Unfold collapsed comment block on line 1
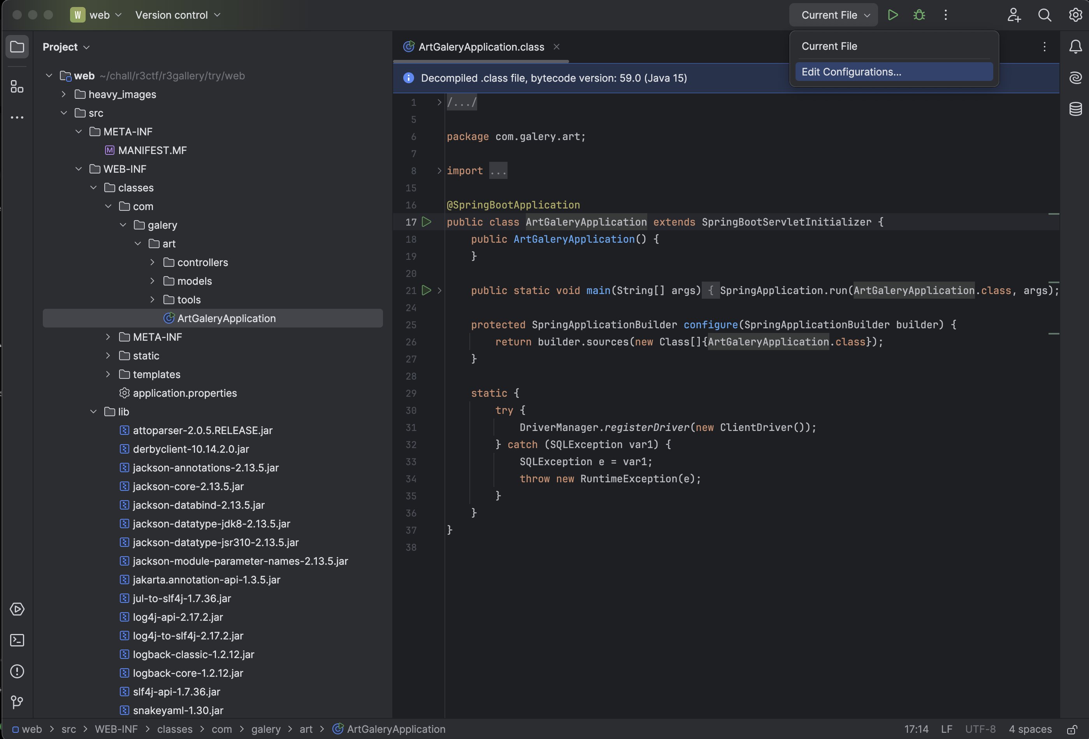This screenshot has width=1089, height=739. coord(439,102)
